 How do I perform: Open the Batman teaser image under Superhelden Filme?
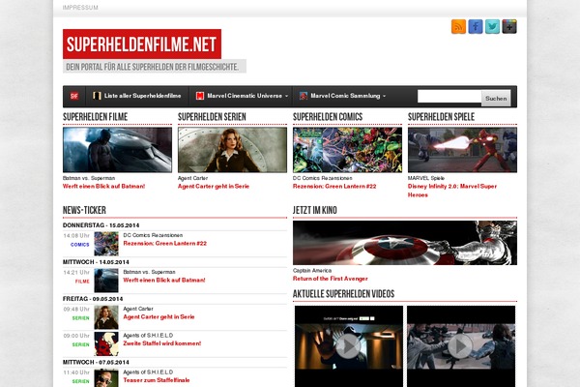(117, 150)
